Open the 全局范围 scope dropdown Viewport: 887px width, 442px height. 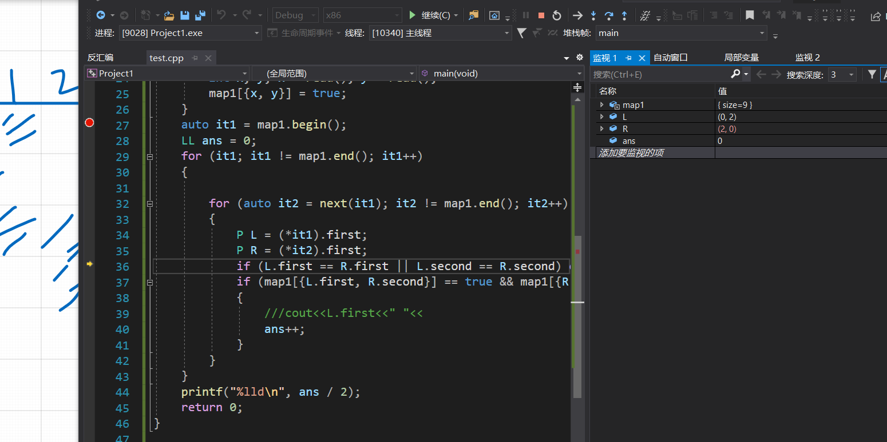tap(334, 73)
